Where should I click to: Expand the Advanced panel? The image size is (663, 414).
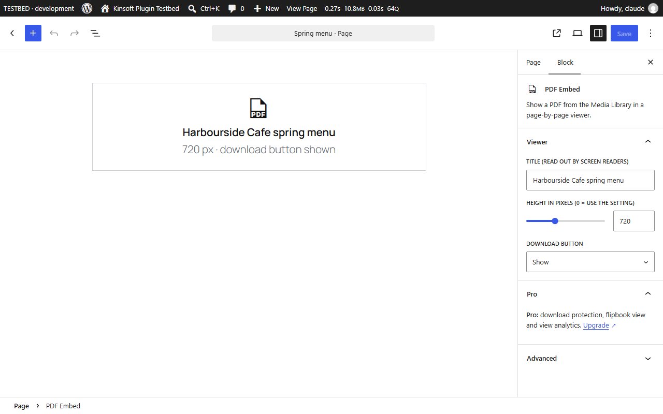point(590,358)
